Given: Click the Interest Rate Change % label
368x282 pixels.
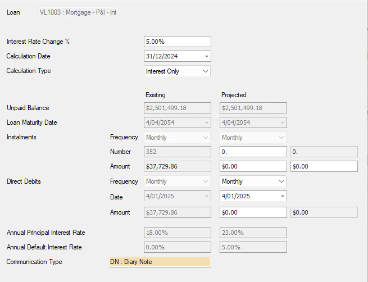Looking at the screenshot, I should click(x=38, y=42).
